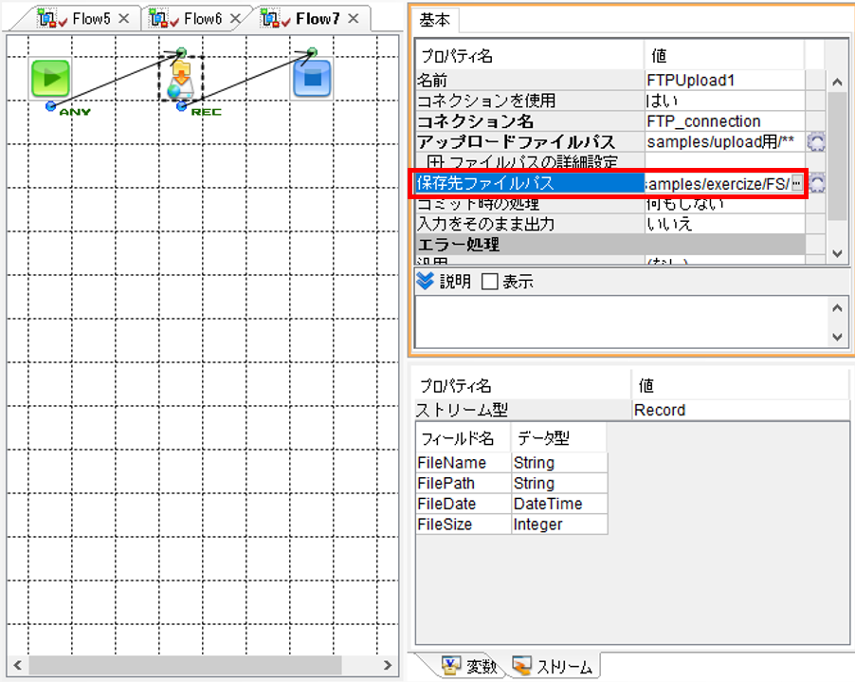The width and height of the screenshot is (855, 682).
Task: Select the FileDate field row
Action: point(512,504)
